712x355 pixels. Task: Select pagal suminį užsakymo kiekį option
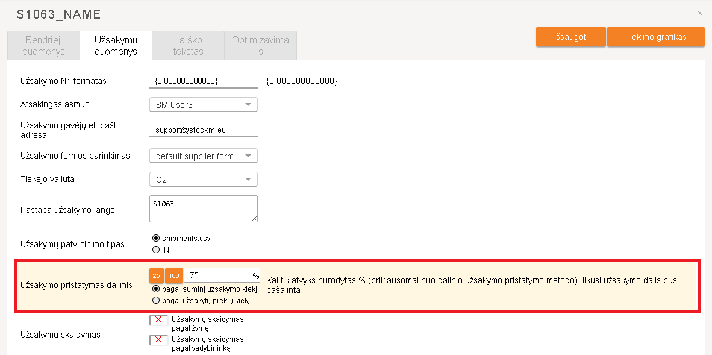[x=156, y=288]
